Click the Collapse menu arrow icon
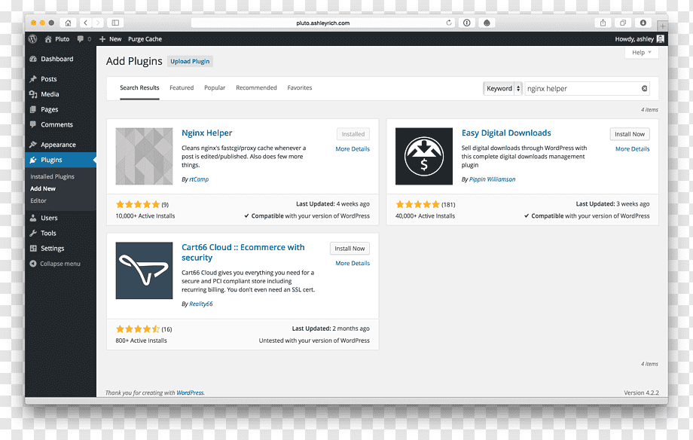This screenshot has height=440, width=693. point(32,264)
